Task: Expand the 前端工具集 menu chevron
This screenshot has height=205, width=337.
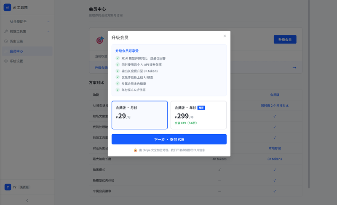Action: click(x=48, y=31)
